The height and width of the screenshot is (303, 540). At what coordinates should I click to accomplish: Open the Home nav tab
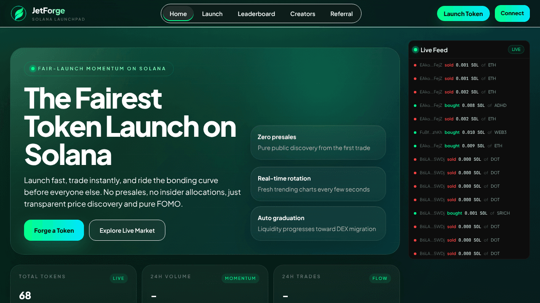click(178, 13)
